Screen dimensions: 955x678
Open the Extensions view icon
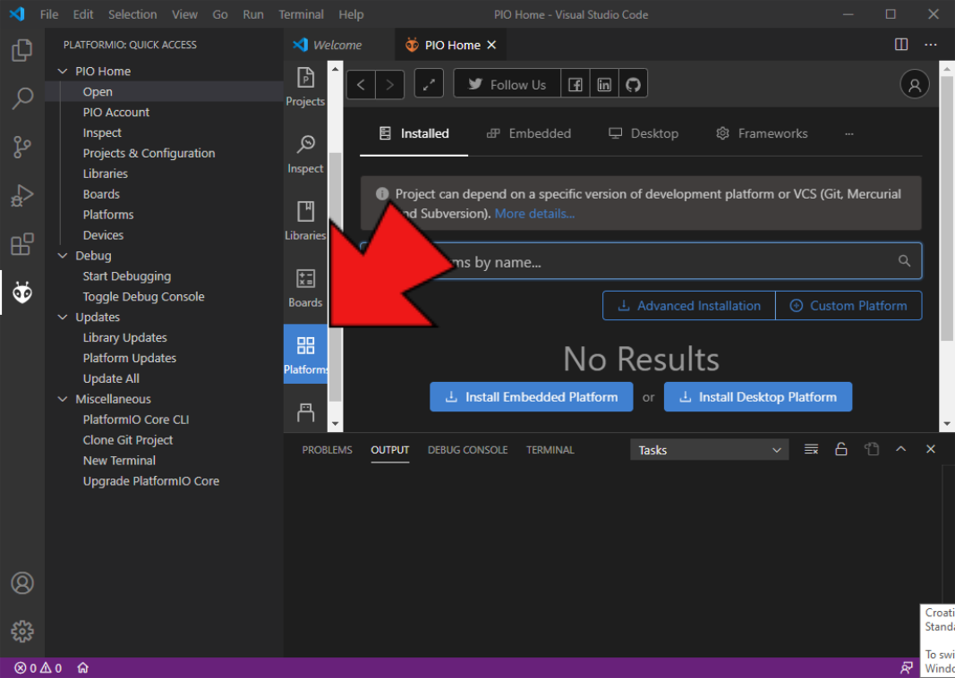pyautogui.click(x=22, y=244)
